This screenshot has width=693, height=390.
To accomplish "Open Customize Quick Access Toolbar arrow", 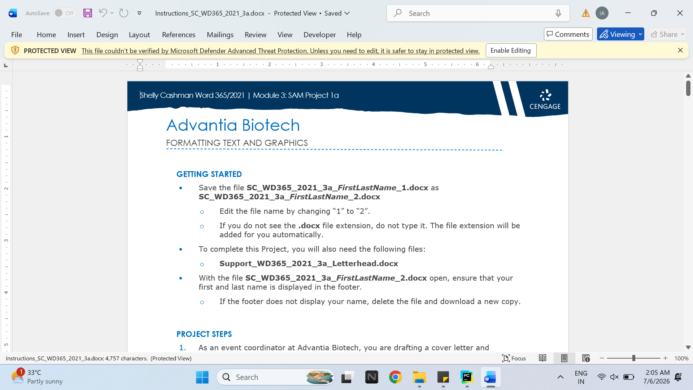I will pos(139,13).
